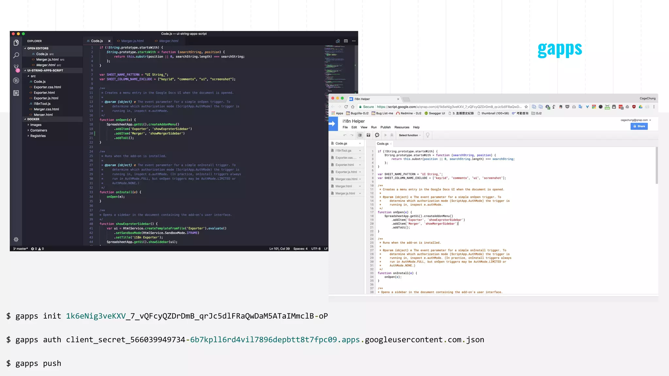Open the Debug view in VS Code
The image size is (669, 376).
pos(16,80)
